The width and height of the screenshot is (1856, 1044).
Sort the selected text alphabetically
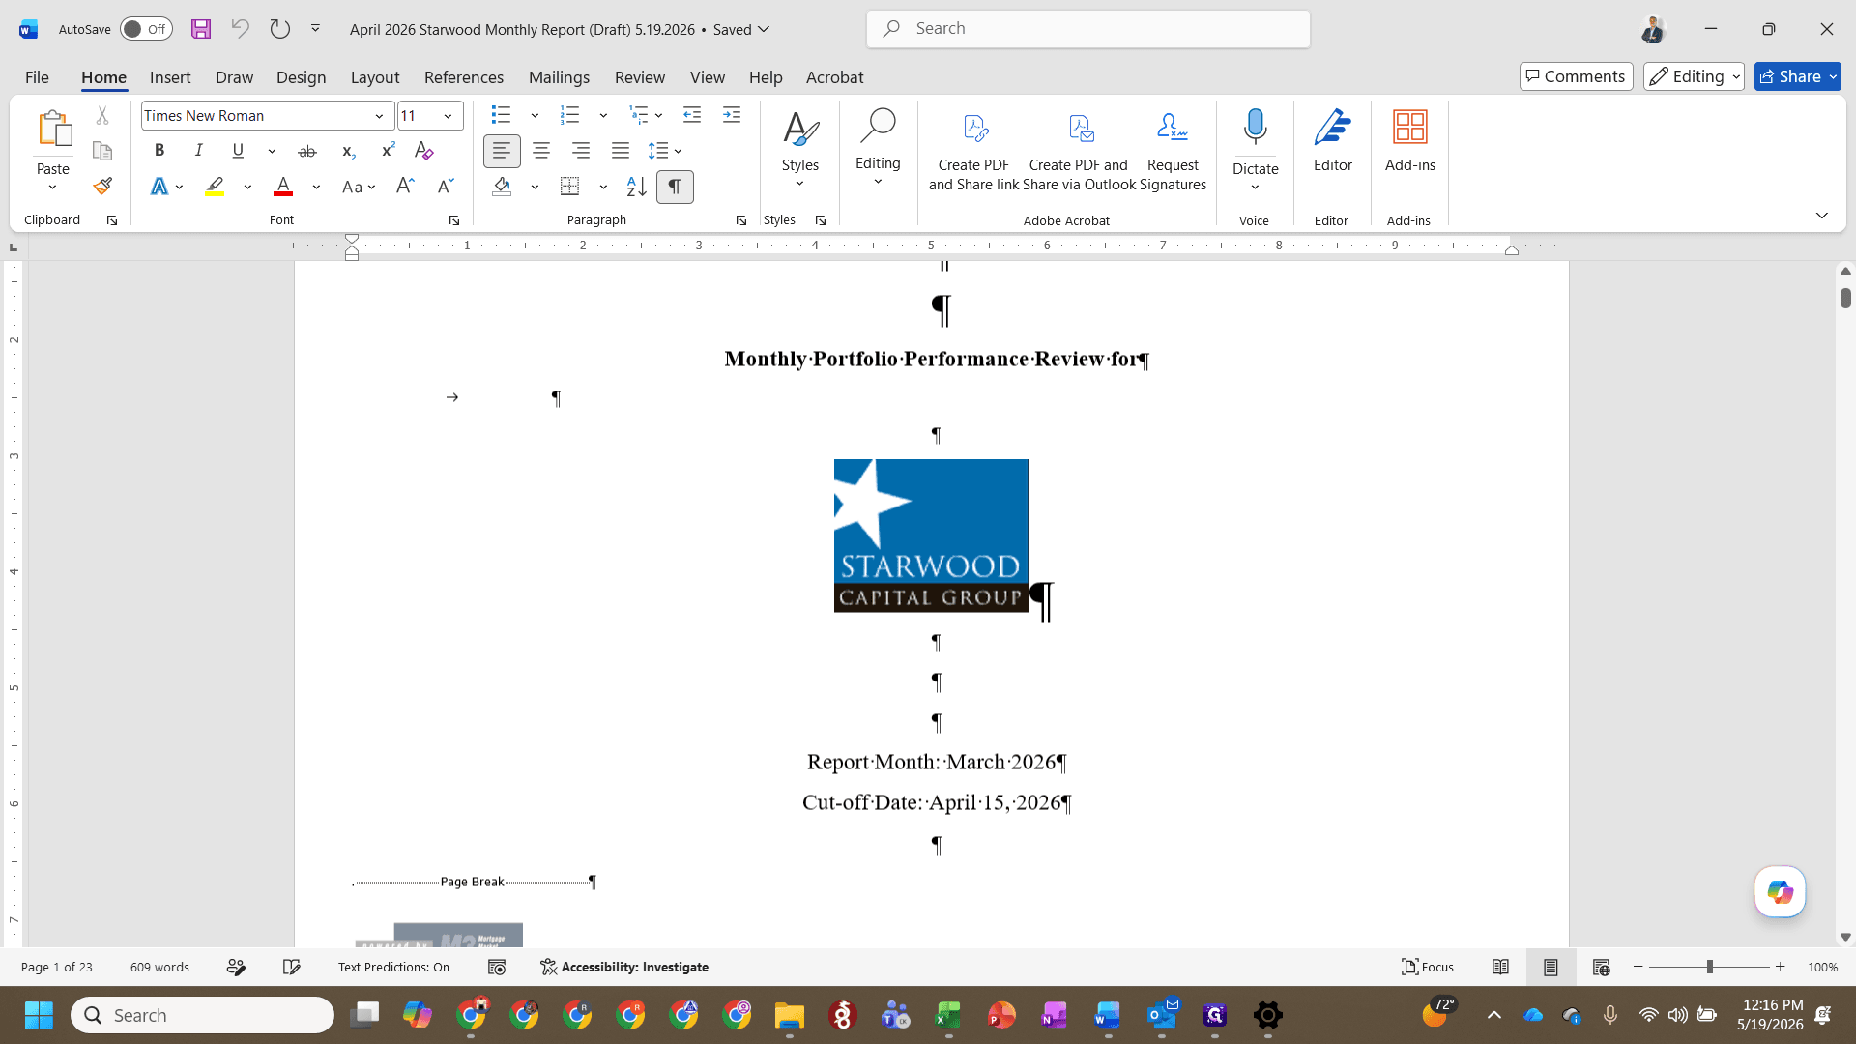(636, 187)
